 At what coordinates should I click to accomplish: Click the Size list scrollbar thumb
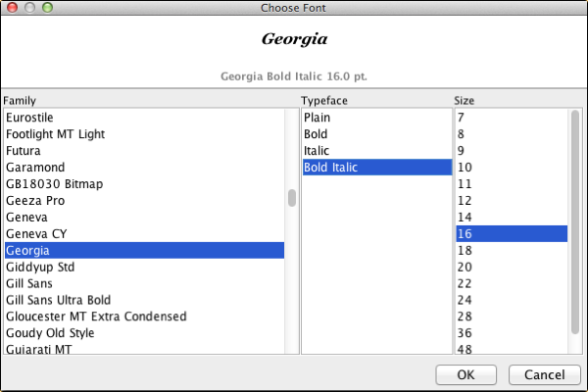pos(575,221)
